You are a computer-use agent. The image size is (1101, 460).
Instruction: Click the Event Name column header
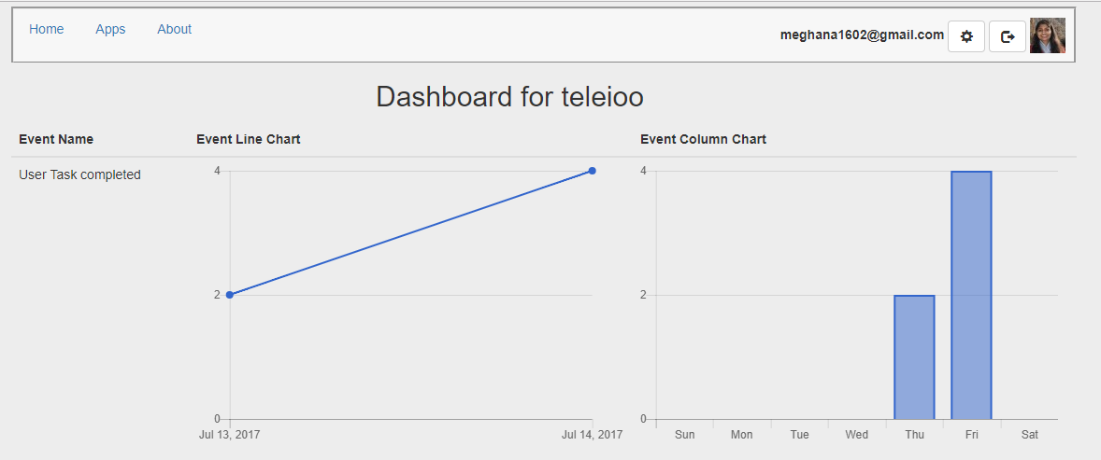(x=56, y=139)
